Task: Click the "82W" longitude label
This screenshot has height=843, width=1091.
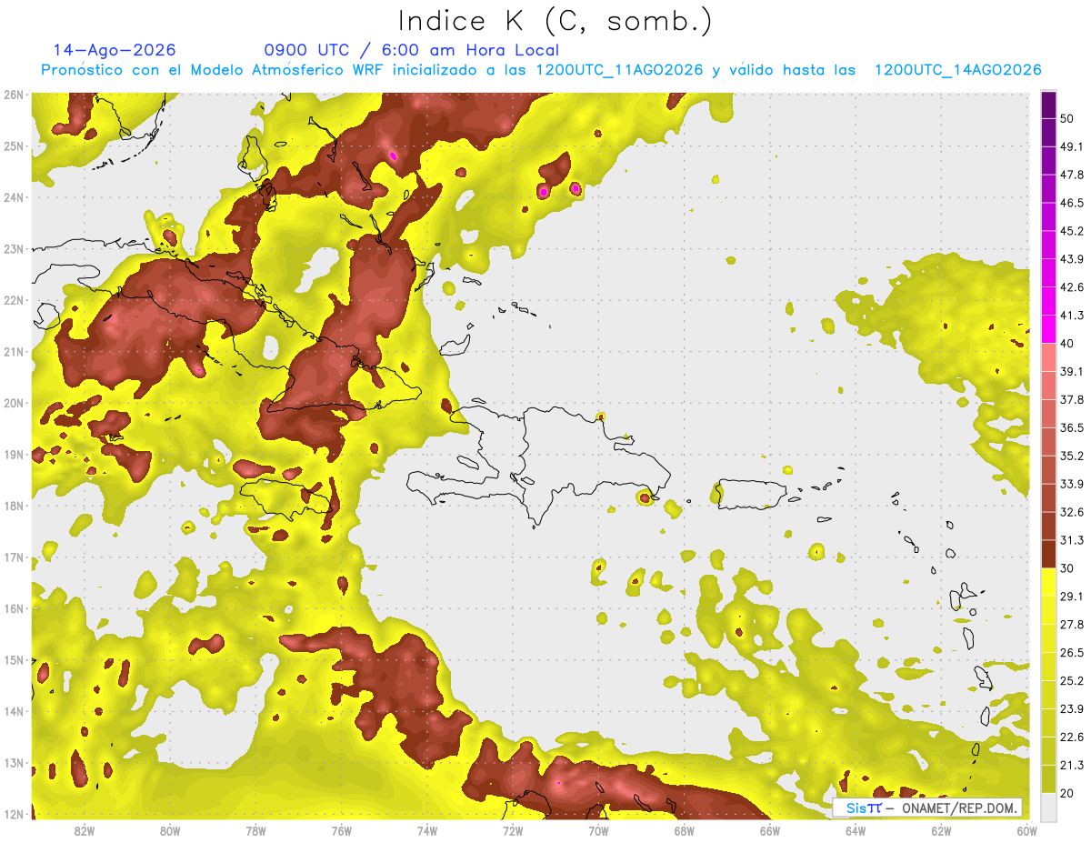Action: pyautogui.click(x=85, y=830)
